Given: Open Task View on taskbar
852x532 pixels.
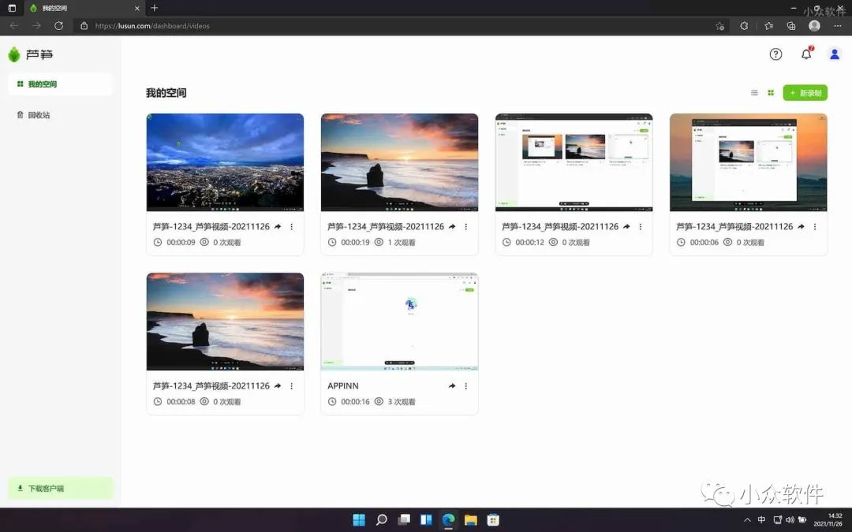Looking at the screenshot, I should pos(404,519).
